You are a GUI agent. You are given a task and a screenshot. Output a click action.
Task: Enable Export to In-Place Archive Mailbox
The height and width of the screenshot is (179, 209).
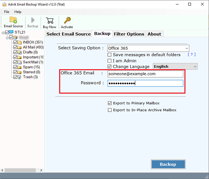(x=110, y=110)
